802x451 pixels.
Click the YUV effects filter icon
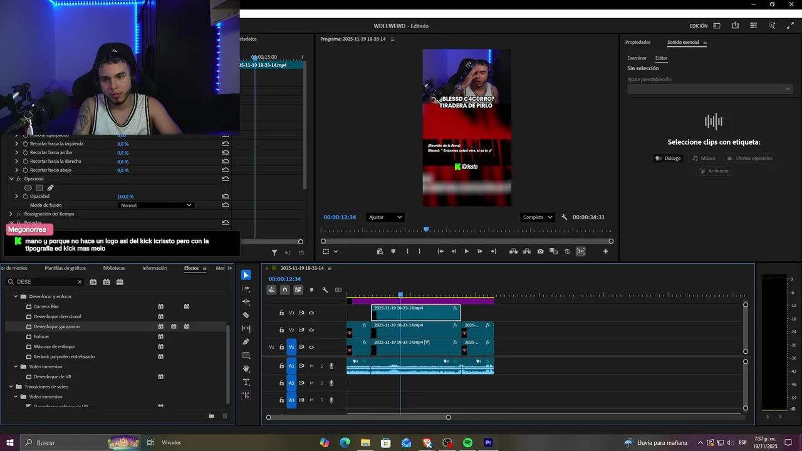click(x=120, y=282)
